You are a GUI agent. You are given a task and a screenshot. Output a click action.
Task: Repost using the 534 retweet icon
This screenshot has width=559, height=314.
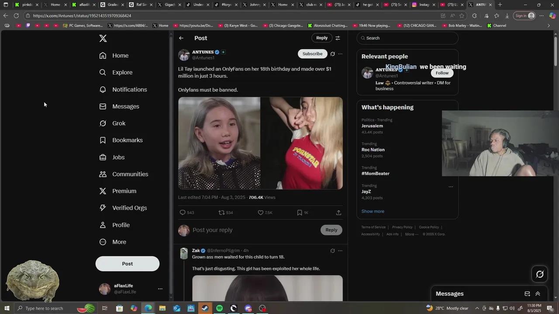(221, 212)
